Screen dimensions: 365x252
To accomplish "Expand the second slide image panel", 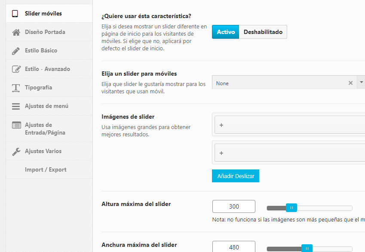I will click(290, 153).
